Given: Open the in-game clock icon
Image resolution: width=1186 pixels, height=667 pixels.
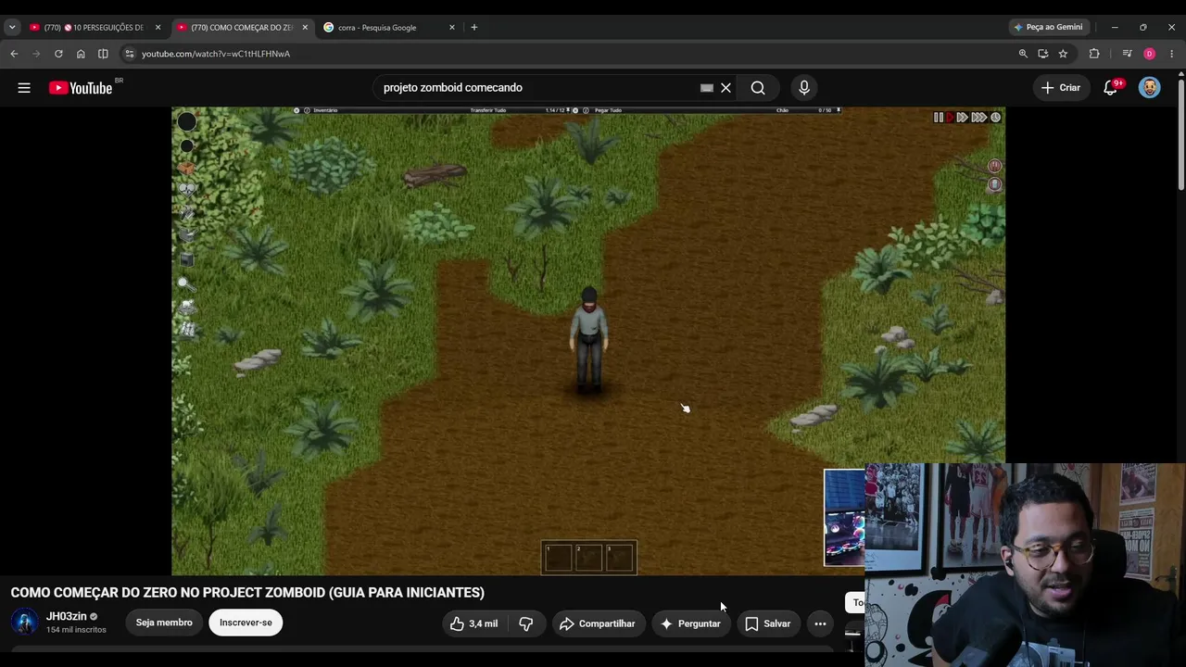Looking at the screenshot, I should (995, 118).
